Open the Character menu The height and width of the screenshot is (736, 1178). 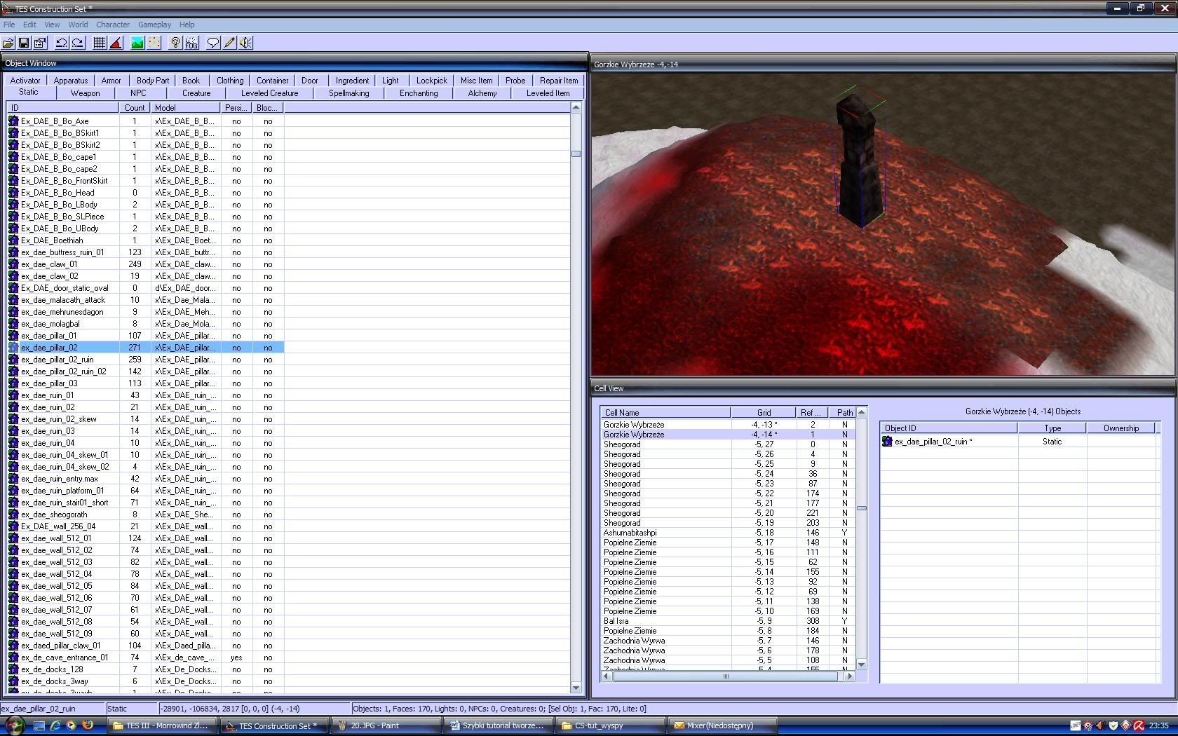[113, 25]
